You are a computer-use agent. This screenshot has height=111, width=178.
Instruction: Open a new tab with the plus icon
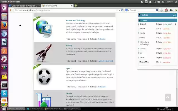pyautogui.click(x=76, y=6)
